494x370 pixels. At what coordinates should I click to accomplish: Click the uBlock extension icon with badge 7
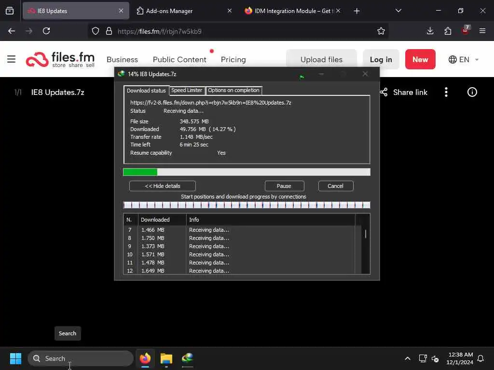pos(466,30)
